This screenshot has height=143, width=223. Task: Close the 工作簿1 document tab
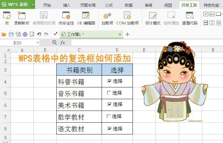pyautogui.click(x=120, y=34)
